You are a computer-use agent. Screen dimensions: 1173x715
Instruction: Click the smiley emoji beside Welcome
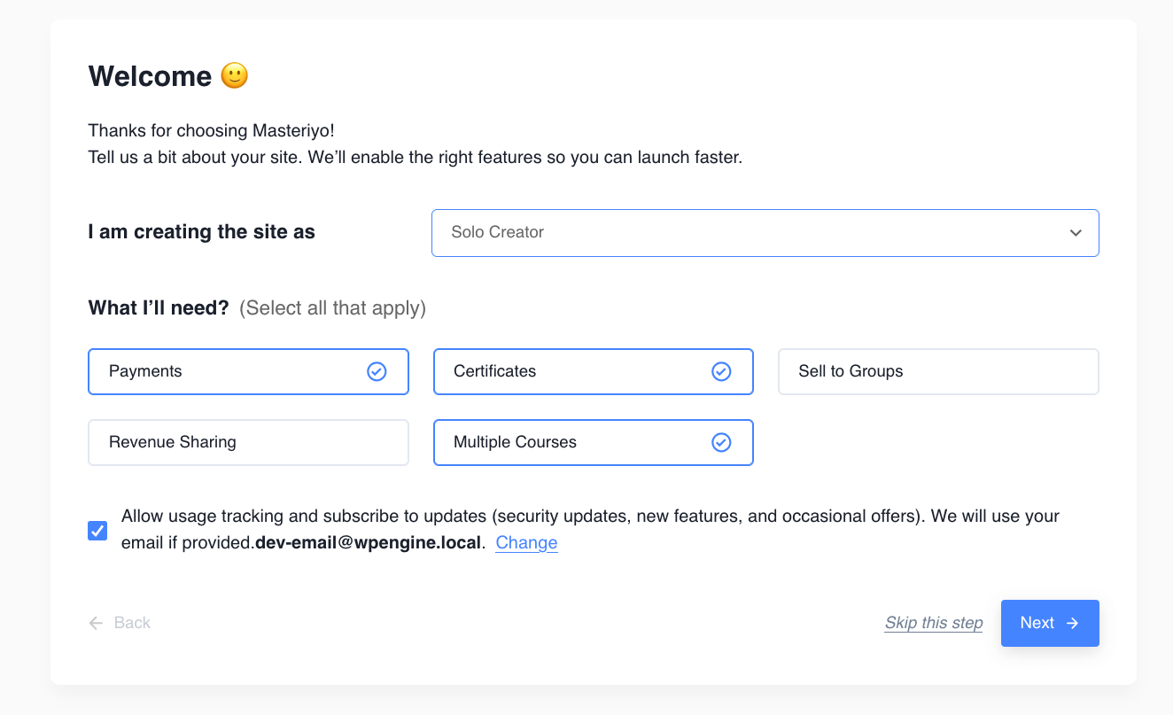tap(235, 76)
